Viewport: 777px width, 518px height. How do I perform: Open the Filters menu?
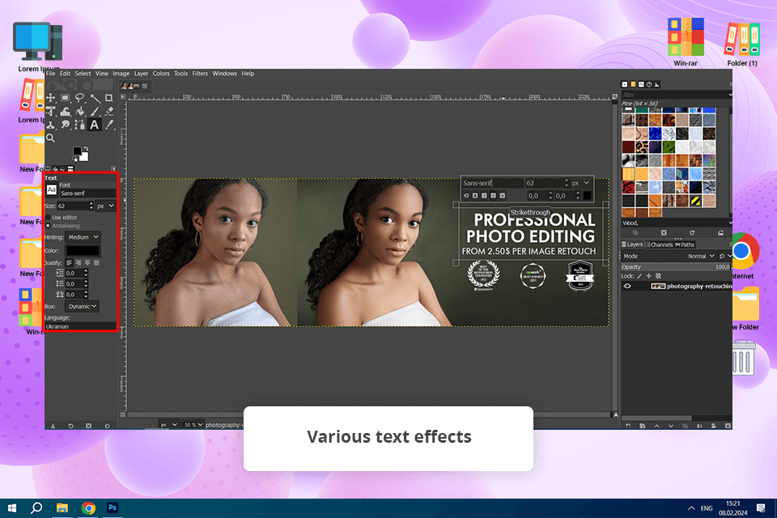(200, 74)
